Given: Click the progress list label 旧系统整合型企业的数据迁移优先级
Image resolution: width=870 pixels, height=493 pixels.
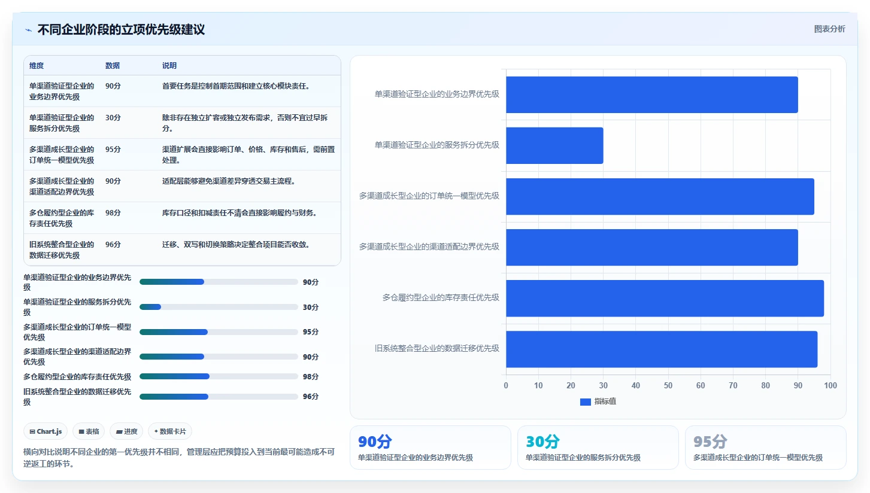Looking at the screenshot, I should (x=77, y=397).
